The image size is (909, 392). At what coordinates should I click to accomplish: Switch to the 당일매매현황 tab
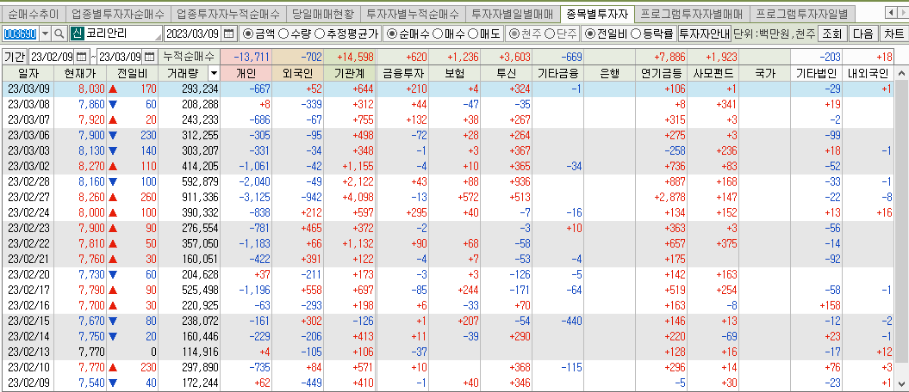(x=323, y=13)
